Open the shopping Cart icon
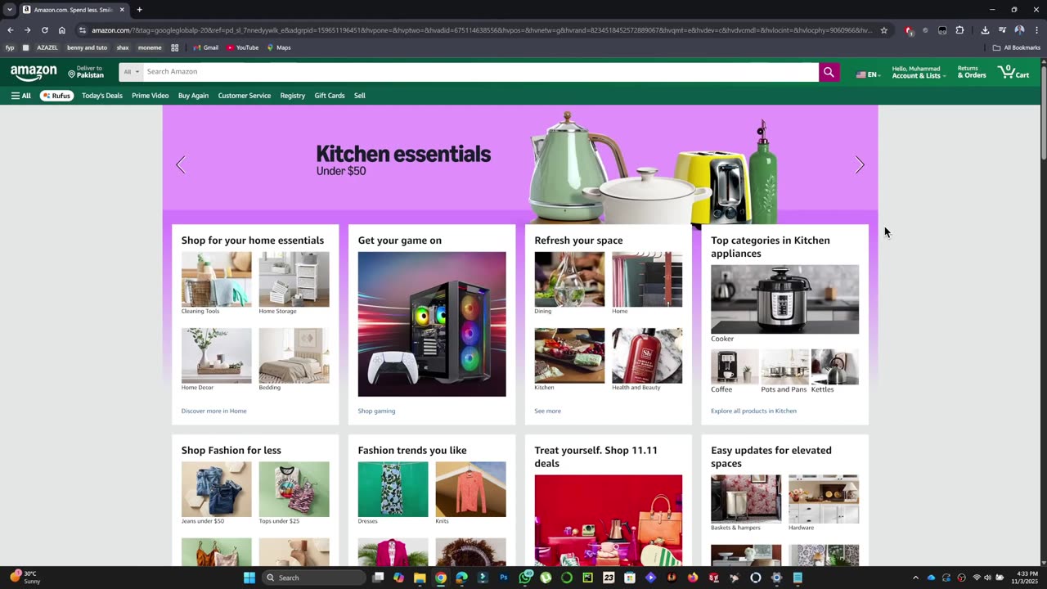 click(1013, 72)
